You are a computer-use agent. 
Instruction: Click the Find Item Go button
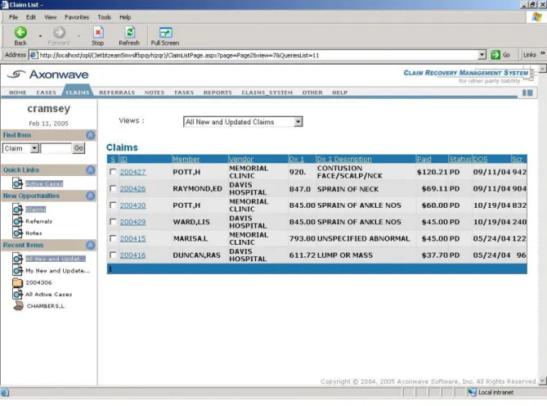78,148
